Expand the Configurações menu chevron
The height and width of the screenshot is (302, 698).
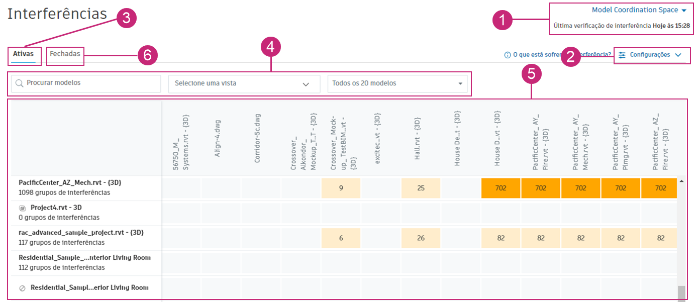tap(678, 55)
